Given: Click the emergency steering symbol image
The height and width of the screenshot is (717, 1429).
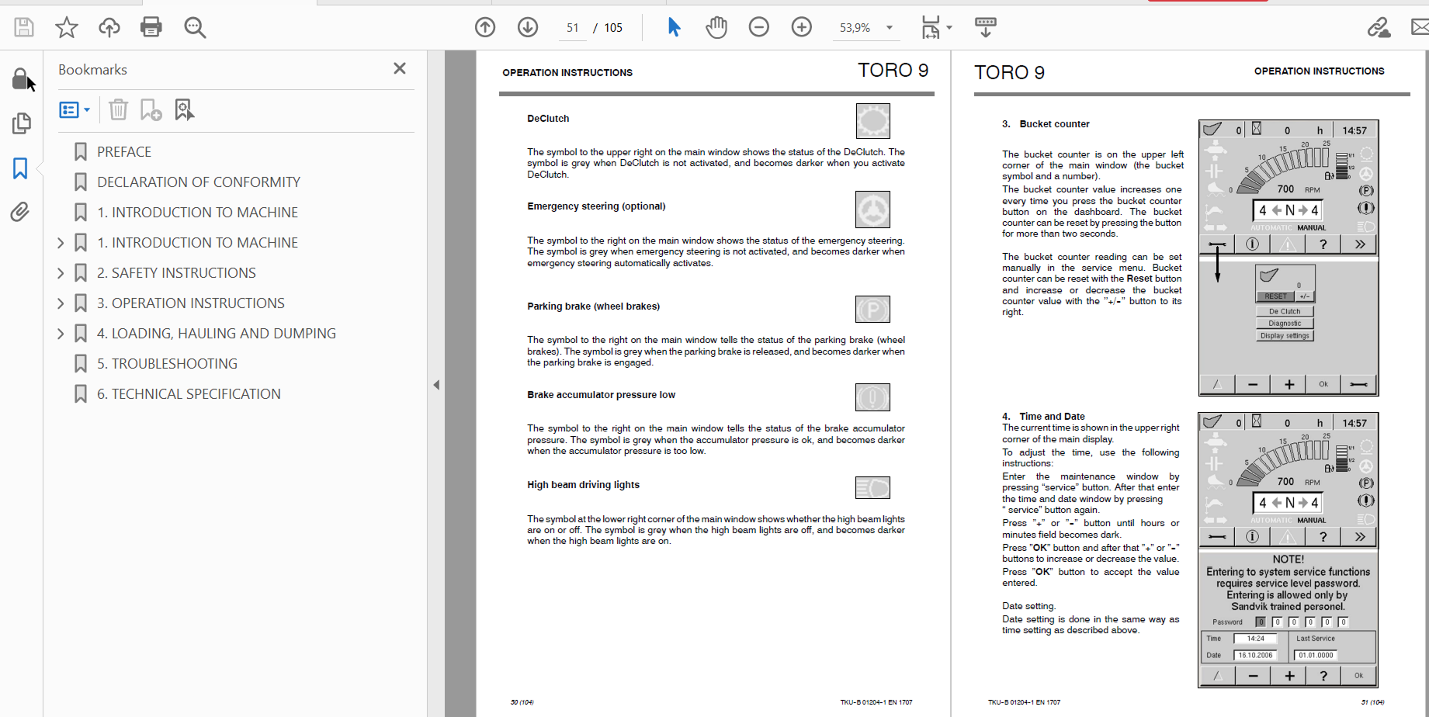Looking at the screenshot, I should (872, 210).
